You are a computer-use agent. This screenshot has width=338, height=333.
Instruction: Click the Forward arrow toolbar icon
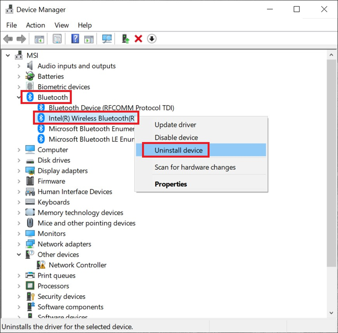click(21, 39)
